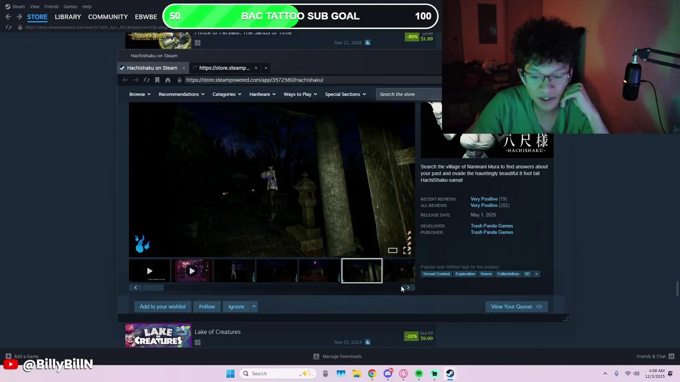Open the Help menu
This screenshot has height=382, width=680.
(87, 6)
